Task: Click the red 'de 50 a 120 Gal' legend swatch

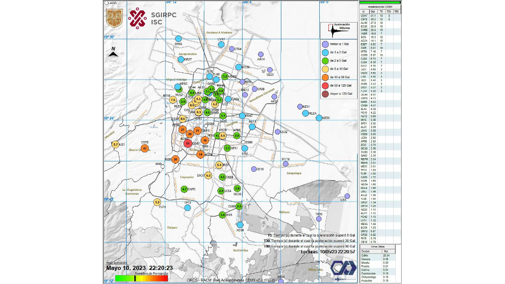Action: click(x=325, y=85)
